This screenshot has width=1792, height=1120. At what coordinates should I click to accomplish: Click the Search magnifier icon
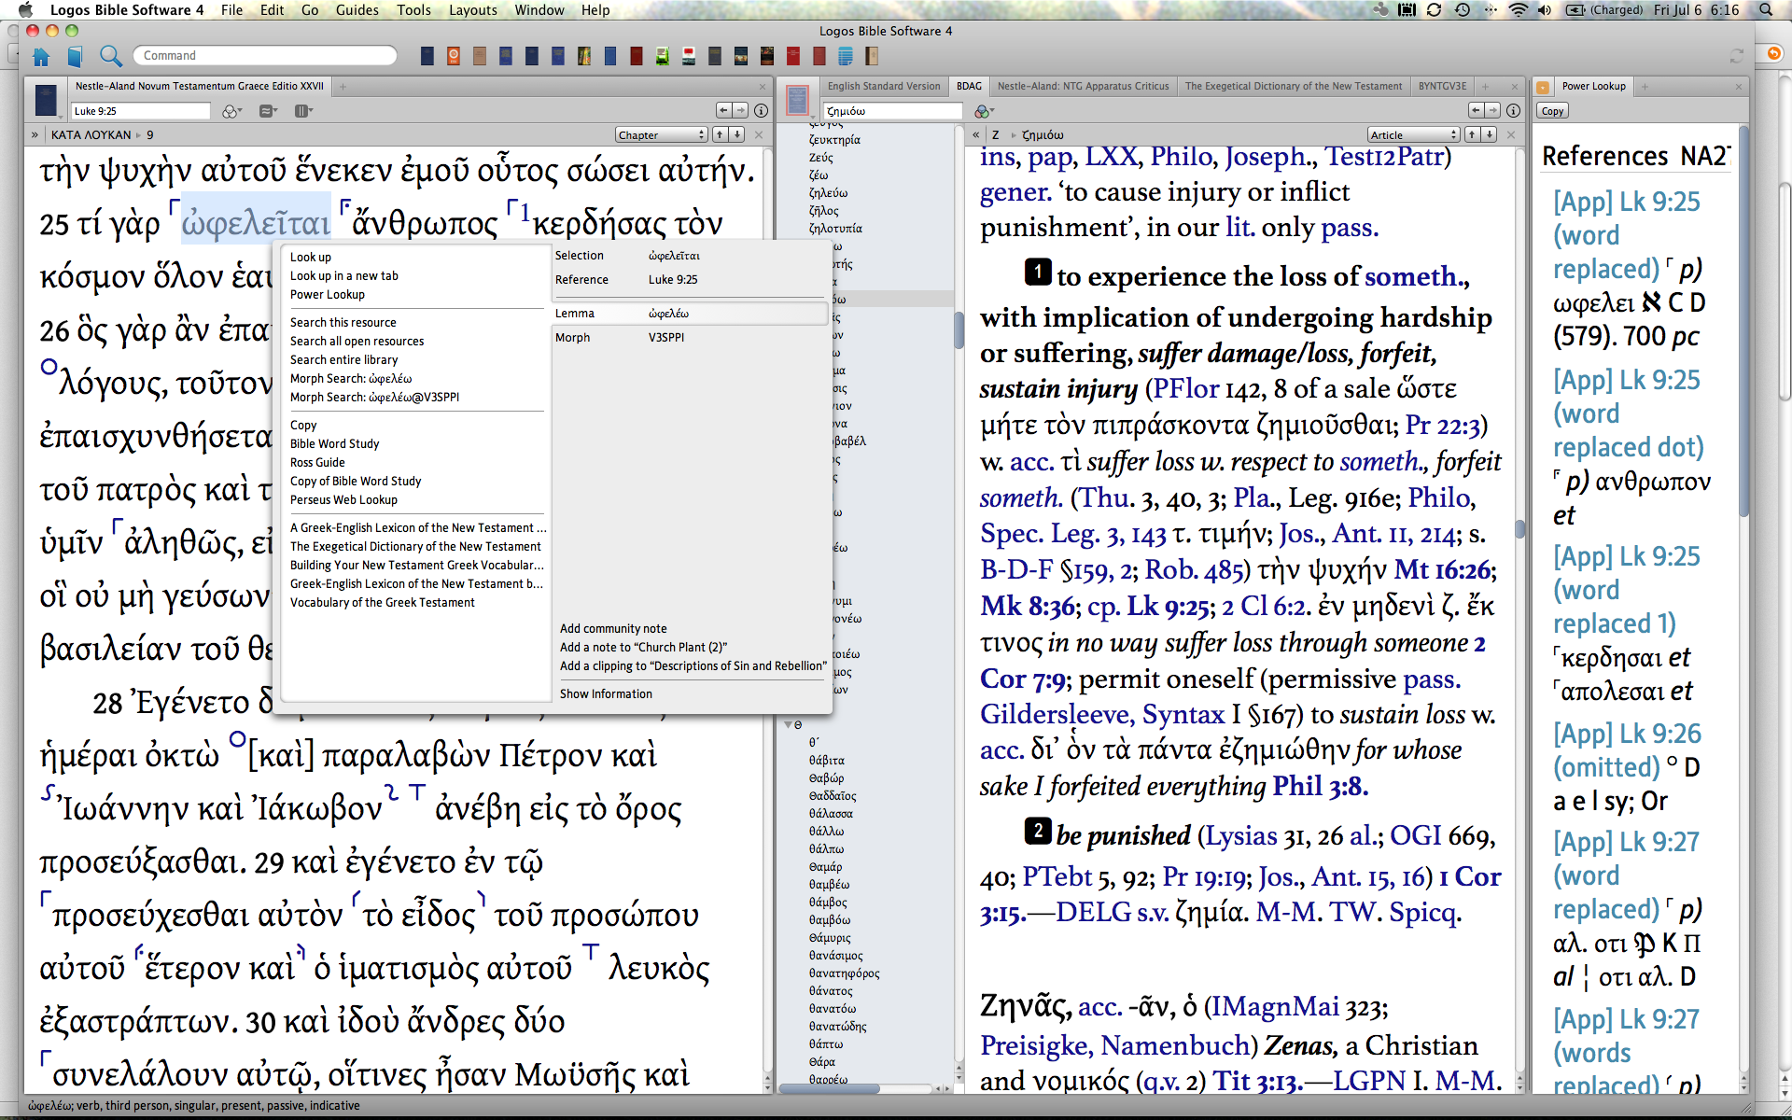(x=110, y=57)
